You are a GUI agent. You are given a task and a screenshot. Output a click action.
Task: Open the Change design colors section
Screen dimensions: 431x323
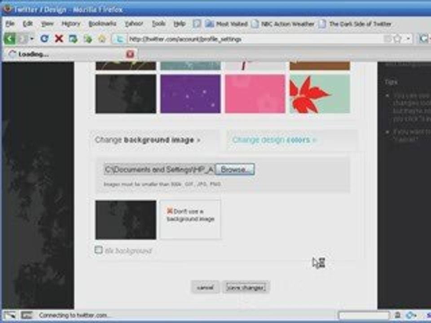[x=274, y=140]
